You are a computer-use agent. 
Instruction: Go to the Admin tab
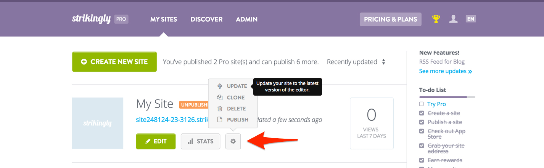246,19
